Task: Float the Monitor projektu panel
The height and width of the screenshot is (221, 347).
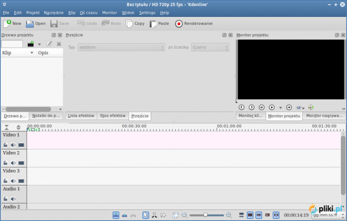Action: pos(337,35)
